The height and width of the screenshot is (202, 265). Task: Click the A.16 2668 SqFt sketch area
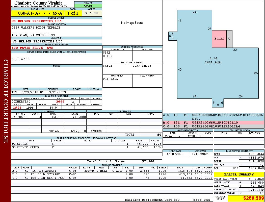[213, 61]
